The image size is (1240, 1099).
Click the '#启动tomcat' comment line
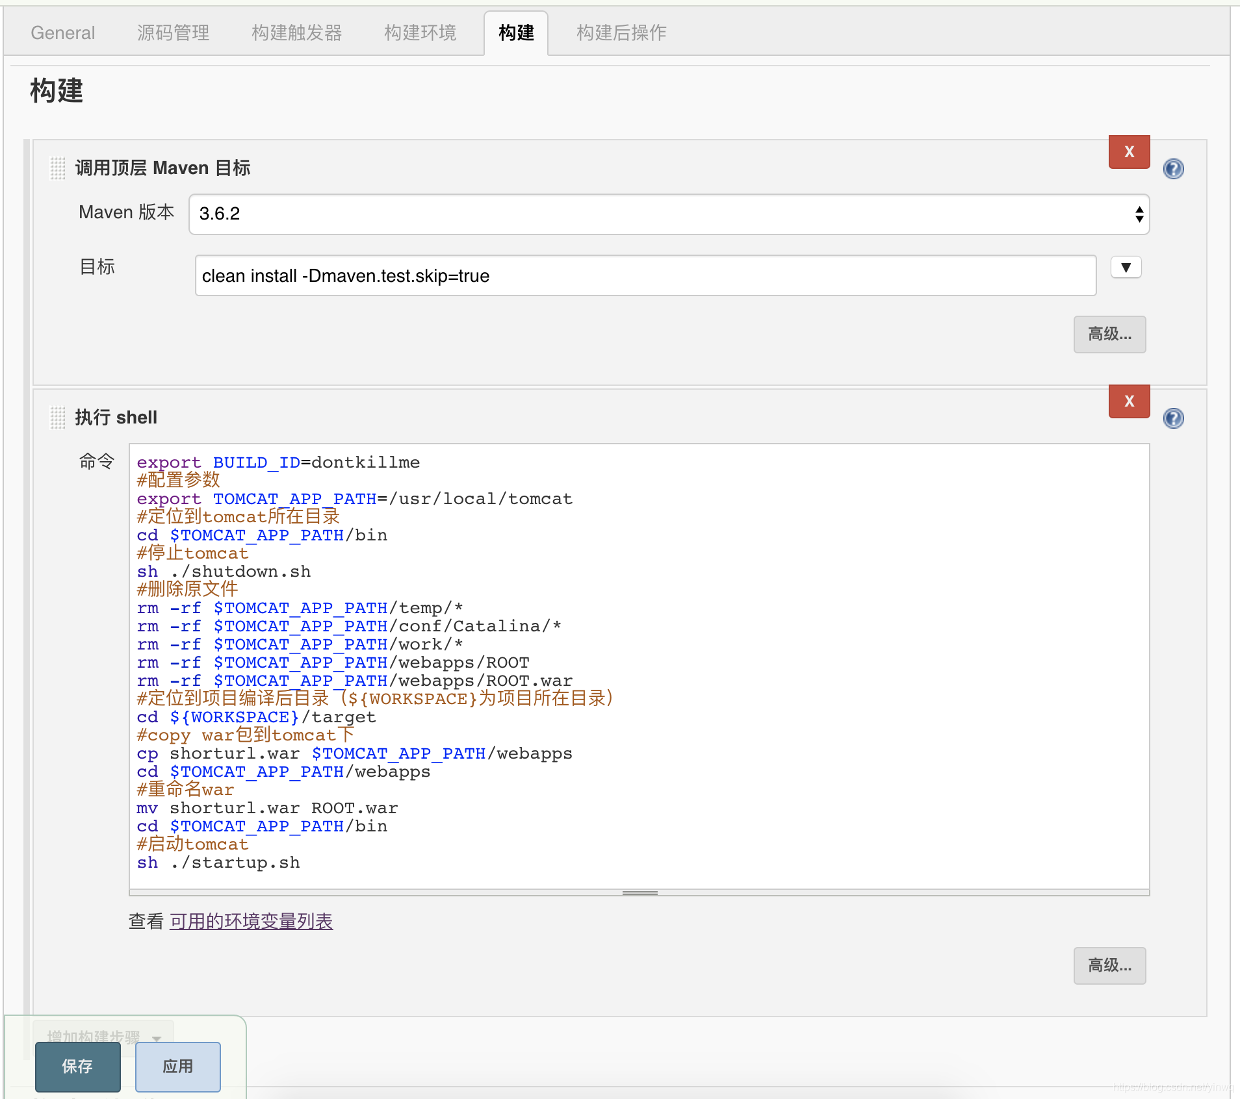point(192,844)
